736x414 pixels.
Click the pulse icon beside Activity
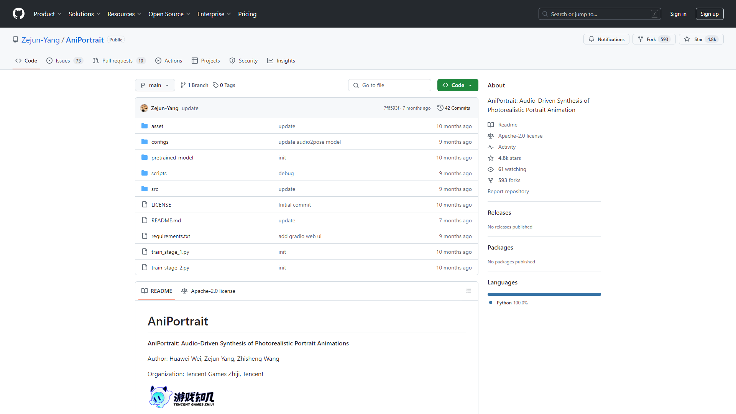click(x=491, y=147)
